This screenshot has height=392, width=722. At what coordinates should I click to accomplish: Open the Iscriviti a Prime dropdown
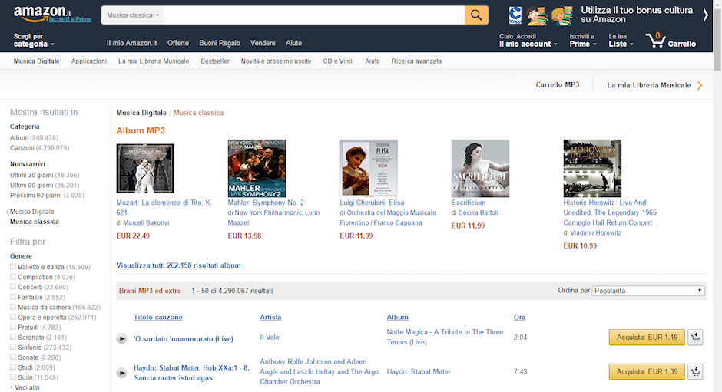point(583,40)
